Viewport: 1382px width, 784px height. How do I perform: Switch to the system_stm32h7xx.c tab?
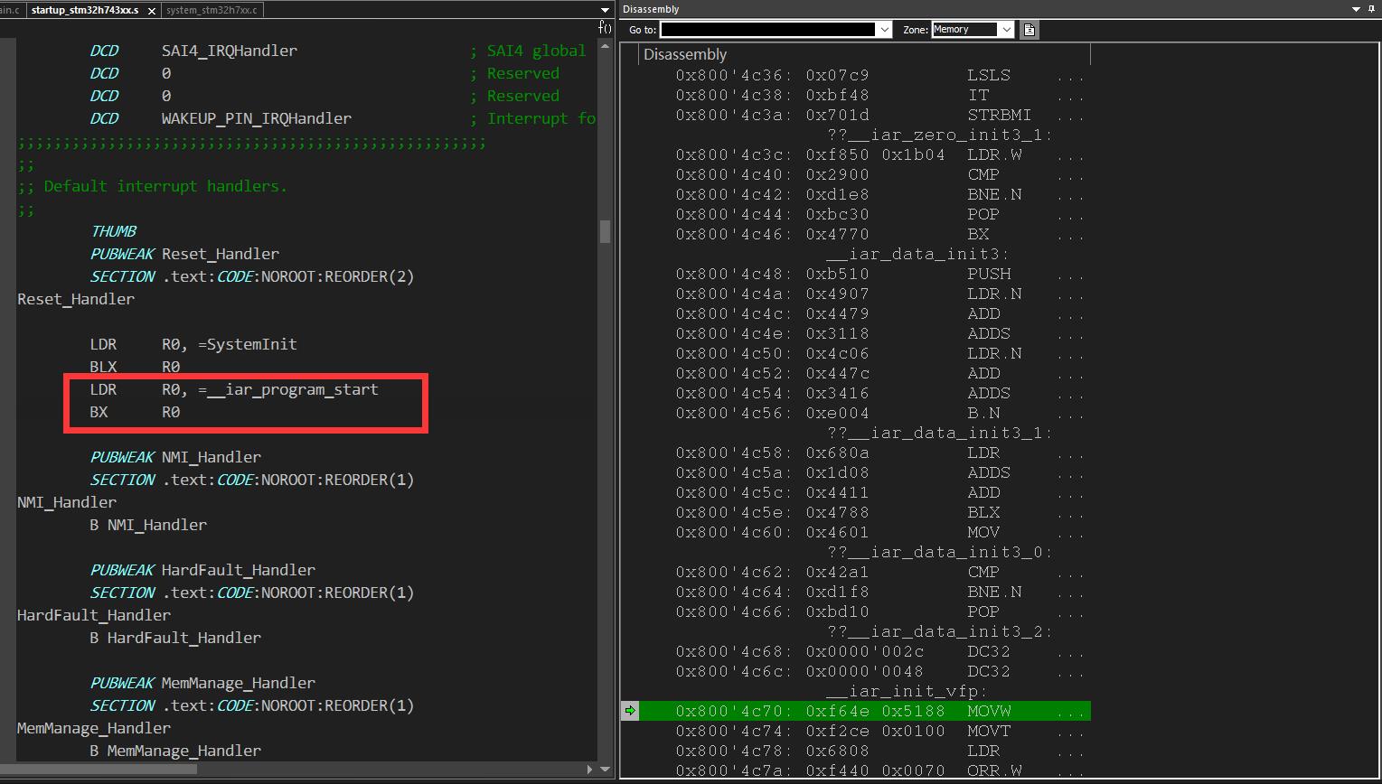click(212, 11)
